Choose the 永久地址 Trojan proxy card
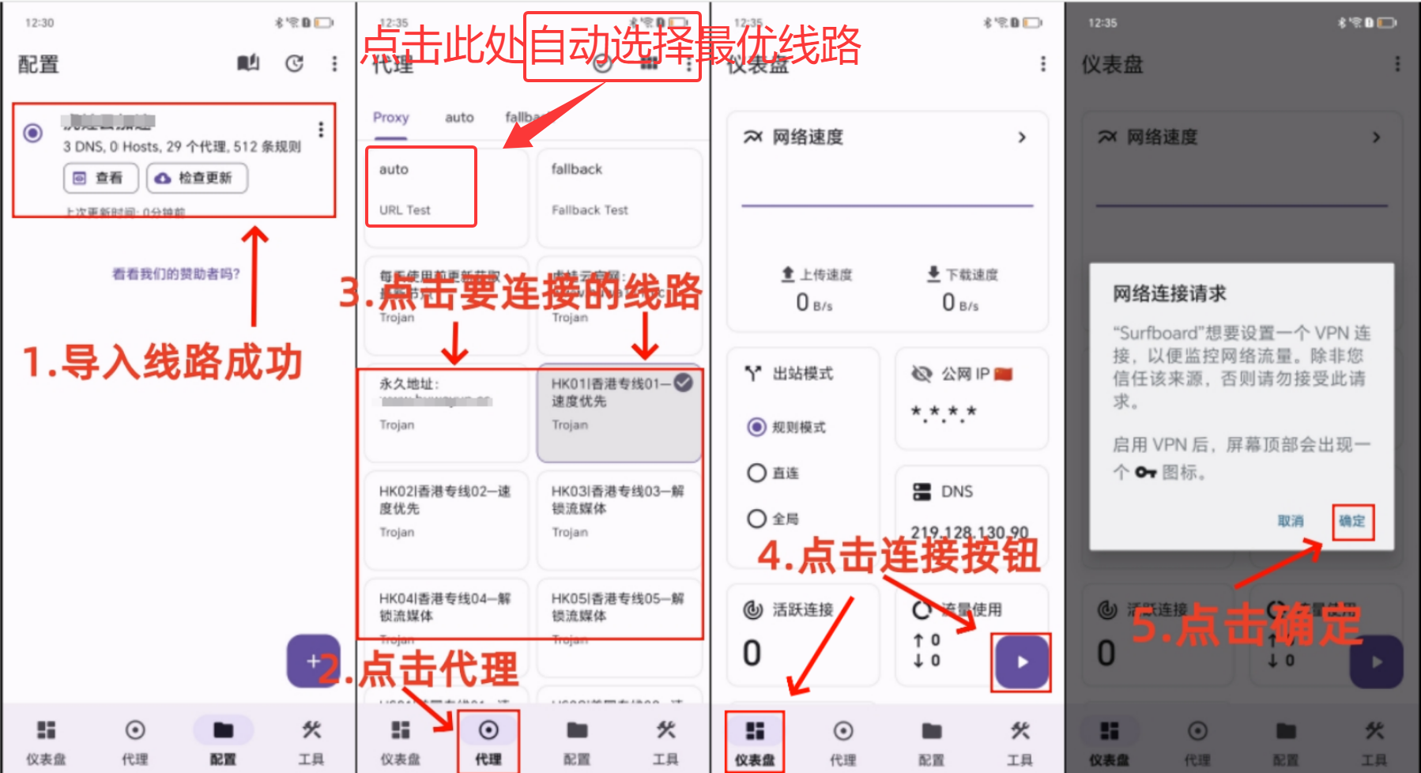Image resolution: width=1421 pixels, height=773 pixels. pos(447,413)
